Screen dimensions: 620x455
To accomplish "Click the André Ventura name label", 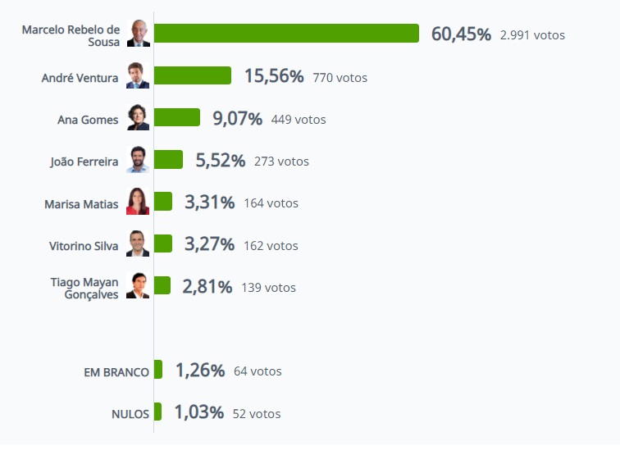I will point(80,79).
